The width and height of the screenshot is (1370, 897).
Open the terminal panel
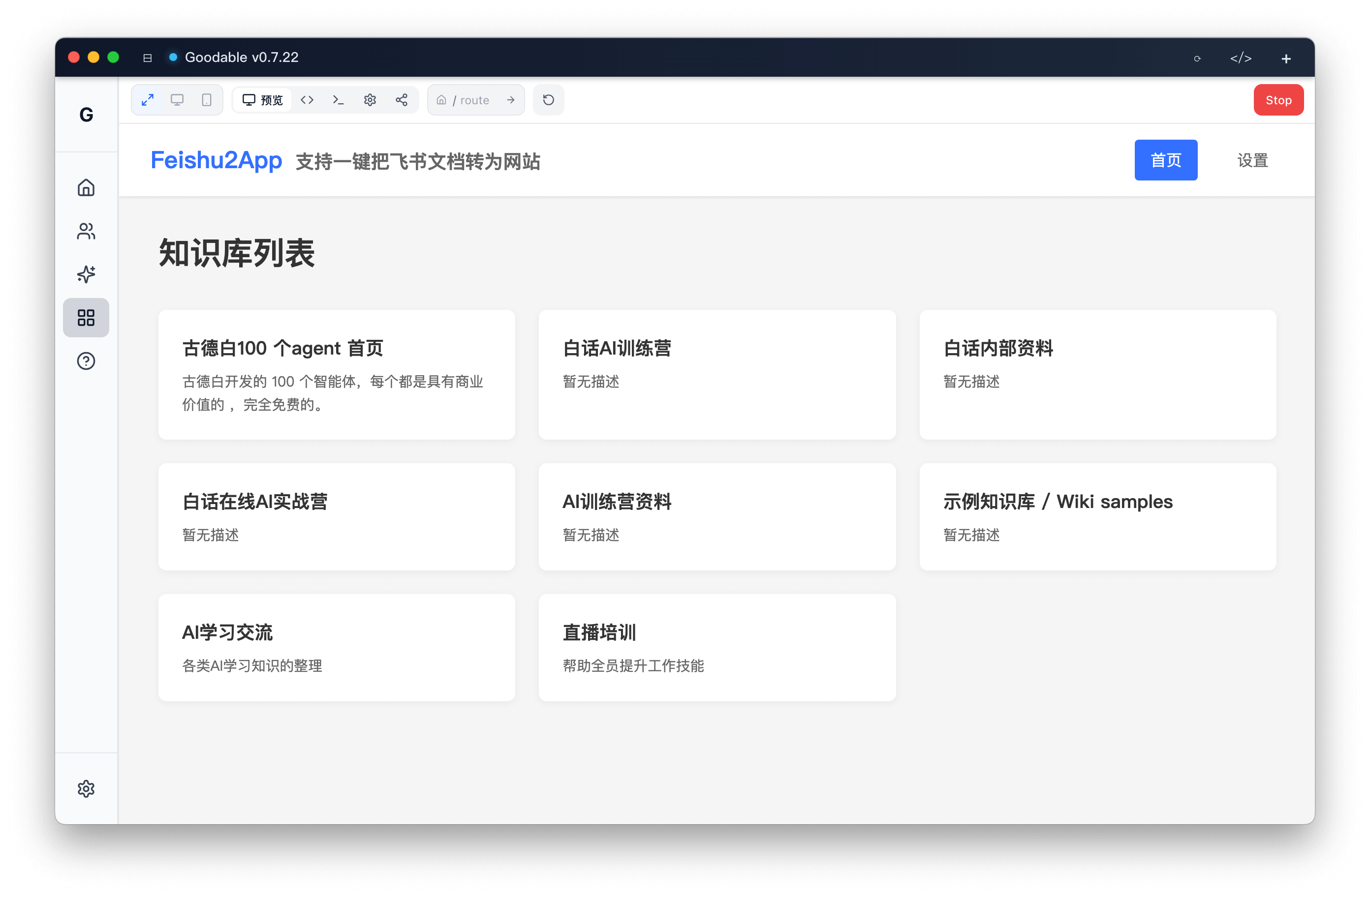339,99
